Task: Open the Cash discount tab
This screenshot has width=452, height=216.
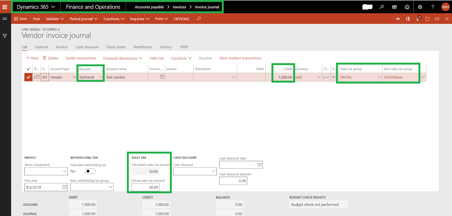Action: tap(87, 47)
